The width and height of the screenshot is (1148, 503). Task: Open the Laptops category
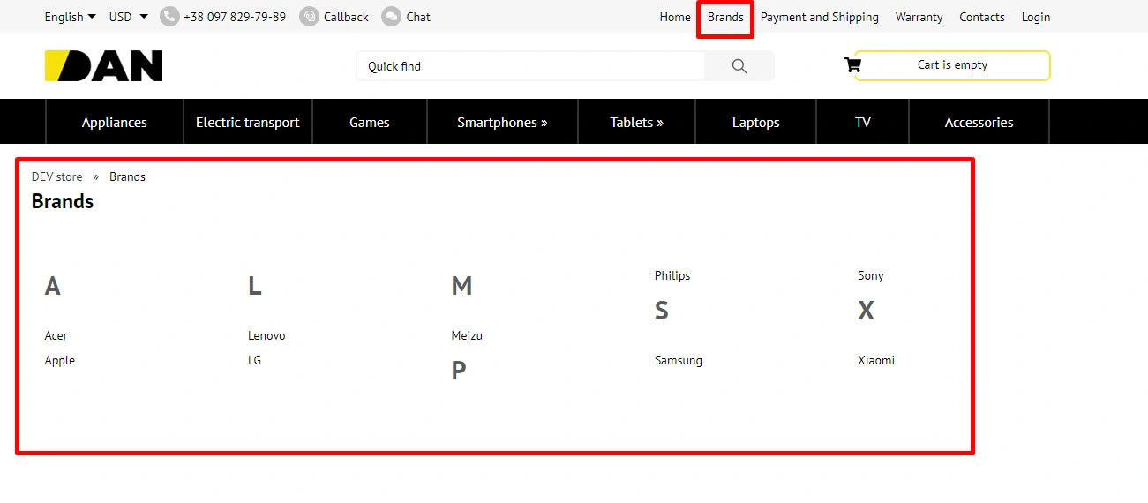755,123
